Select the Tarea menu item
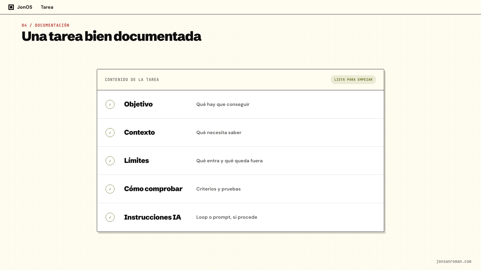 click(47, 7)
